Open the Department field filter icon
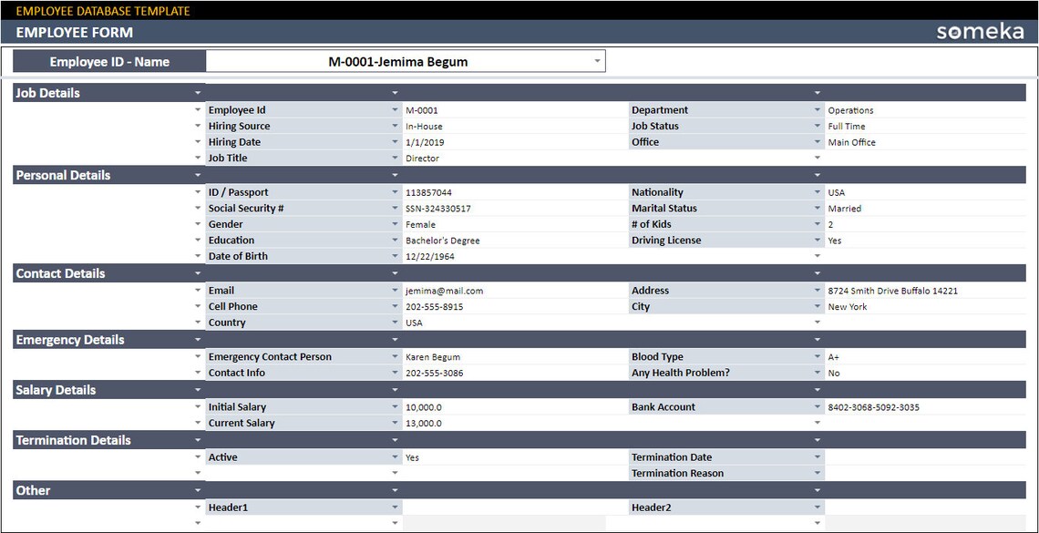The height and width of the screenshot is (533, 1039). pyautogui.click(x=818, y=109)
